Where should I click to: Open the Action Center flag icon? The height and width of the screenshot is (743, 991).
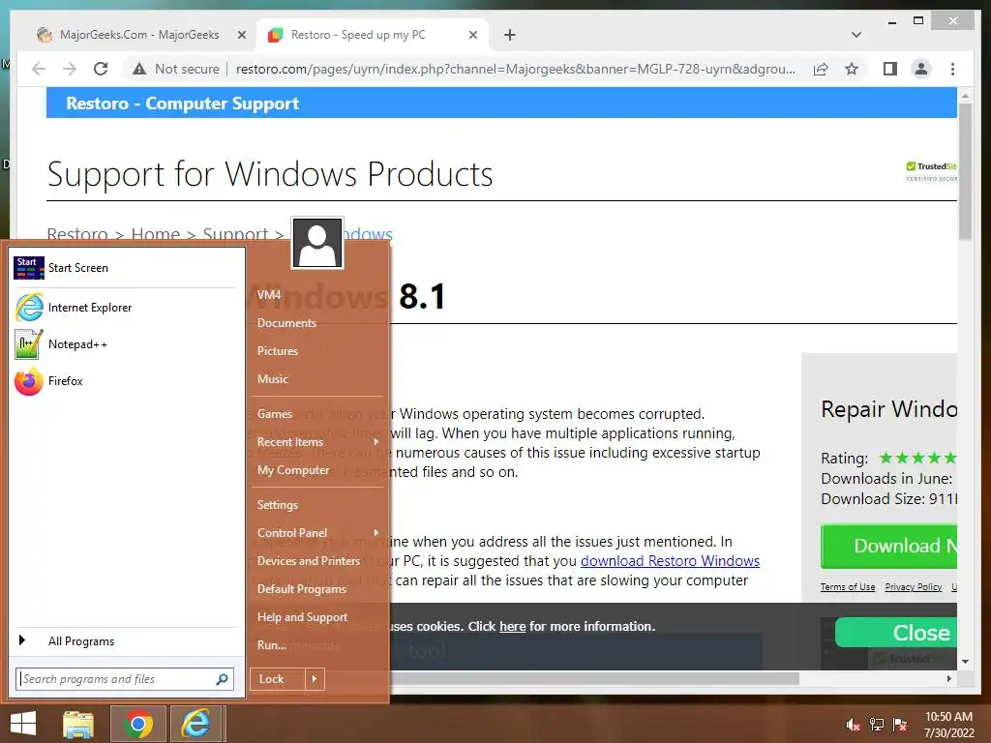click(900, 725)
